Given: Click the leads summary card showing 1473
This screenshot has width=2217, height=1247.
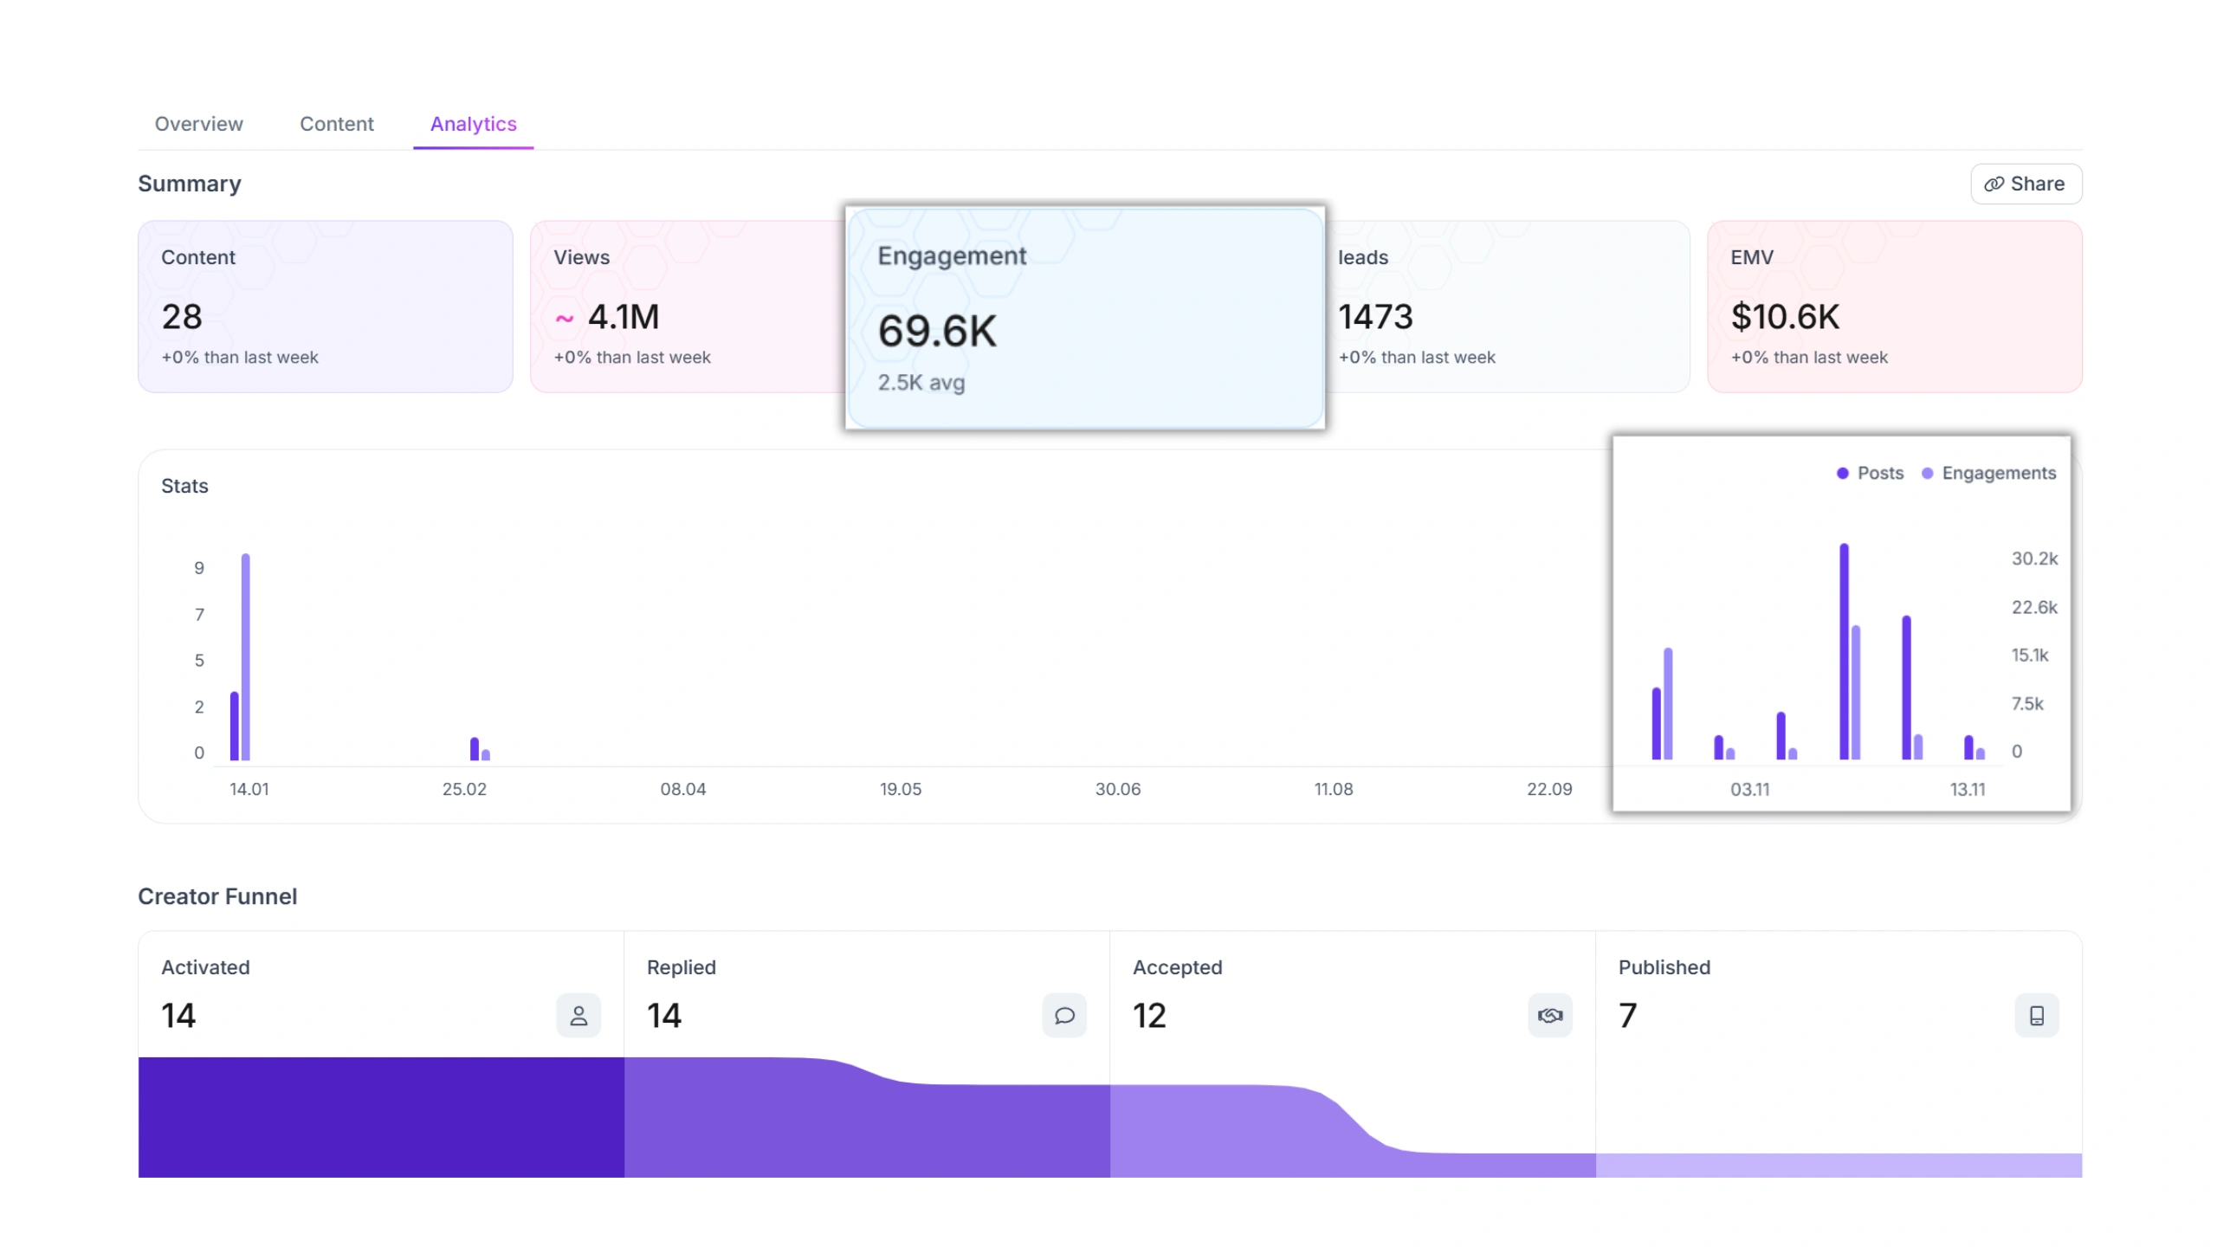Looking at the screenshot, I should coord(1507,307).
